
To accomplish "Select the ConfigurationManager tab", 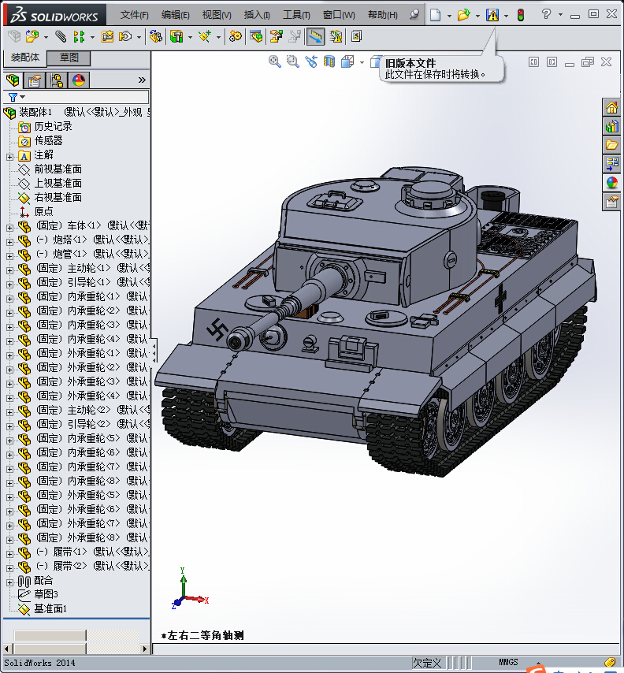I will 57,80.
